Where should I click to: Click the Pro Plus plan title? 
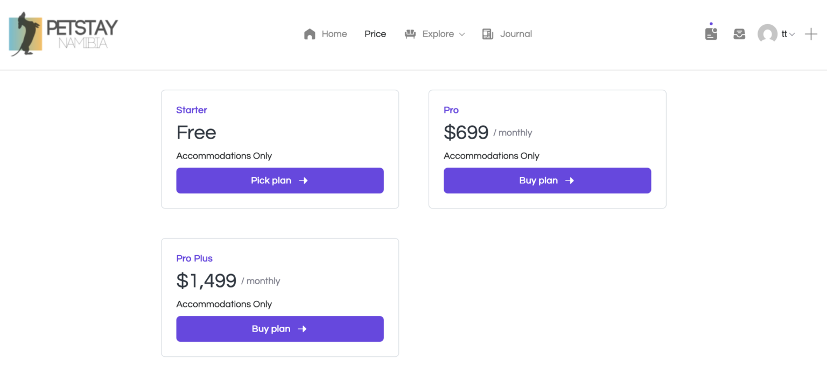[194, 258]
